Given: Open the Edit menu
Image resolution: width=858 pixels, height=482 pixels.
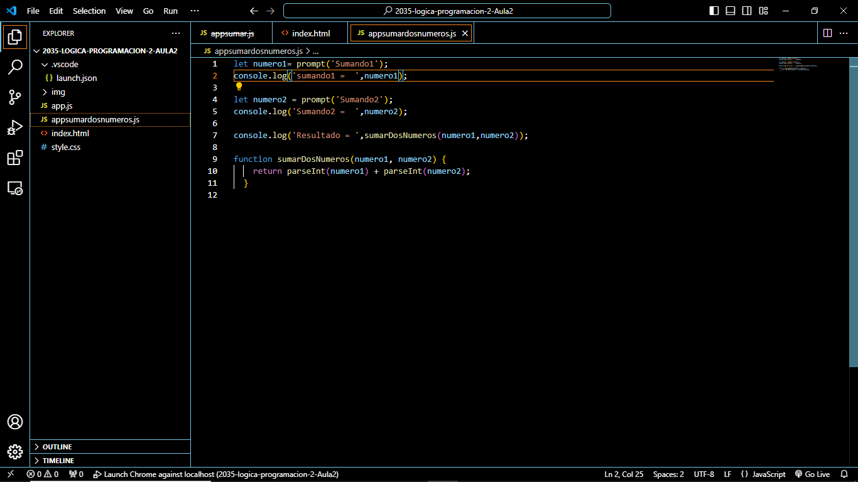Looking at the screenshot, I should point(56,11).
